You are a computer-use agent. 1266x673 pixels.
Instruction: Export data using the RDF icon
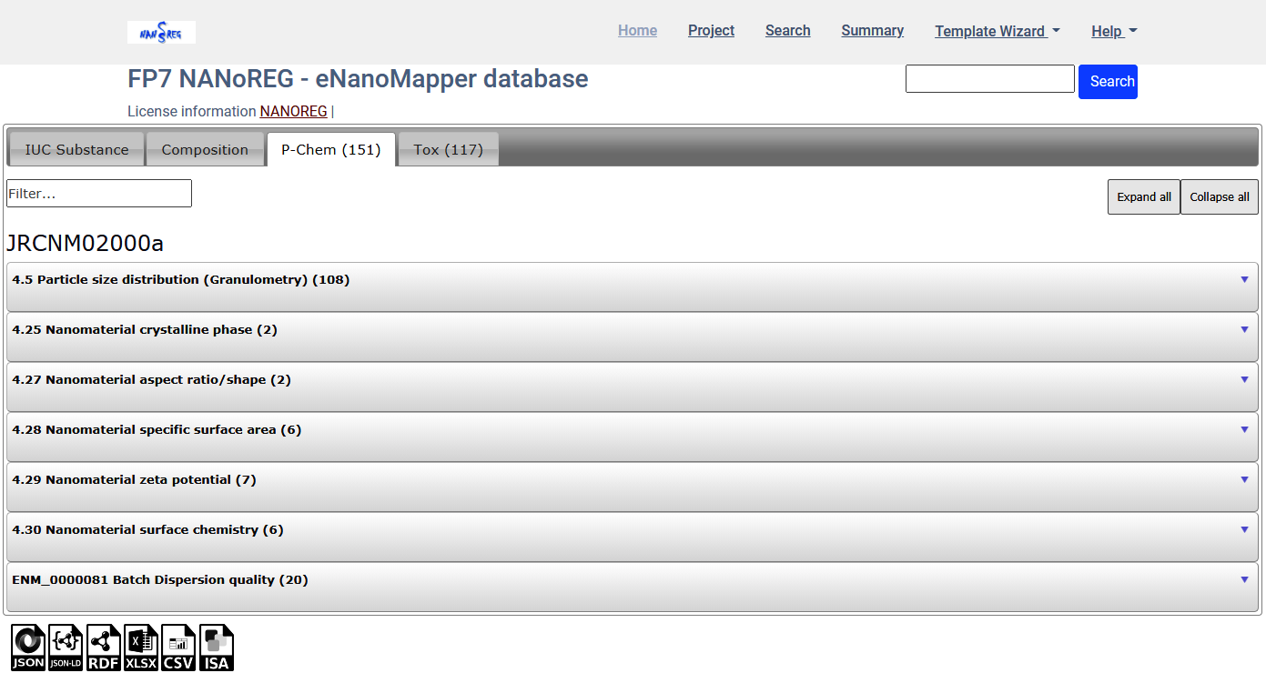tap(104, 648)
